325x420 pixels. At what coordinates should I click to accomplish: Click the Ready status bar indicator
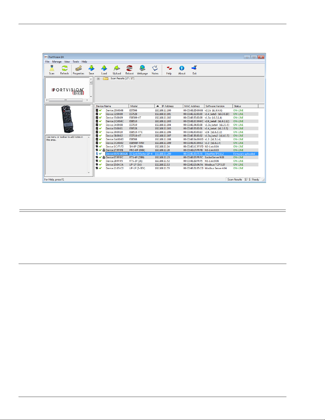tap(255, 179)
